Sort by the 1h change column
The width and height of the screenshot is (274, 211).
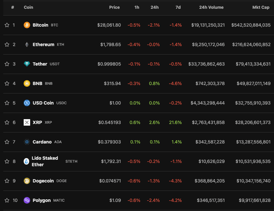pos(137,7)
